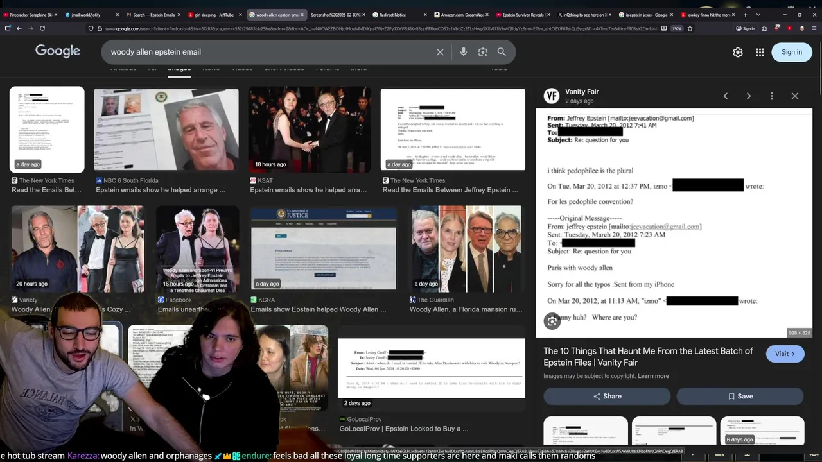Viewport: 822px width, 462px height.
Task: Switch to the Amazon.com DreamWest tab
Action: click(460, 14)
